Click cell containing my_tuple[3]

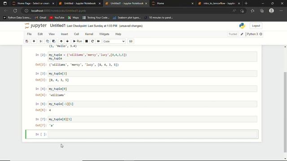coord(152,73)
